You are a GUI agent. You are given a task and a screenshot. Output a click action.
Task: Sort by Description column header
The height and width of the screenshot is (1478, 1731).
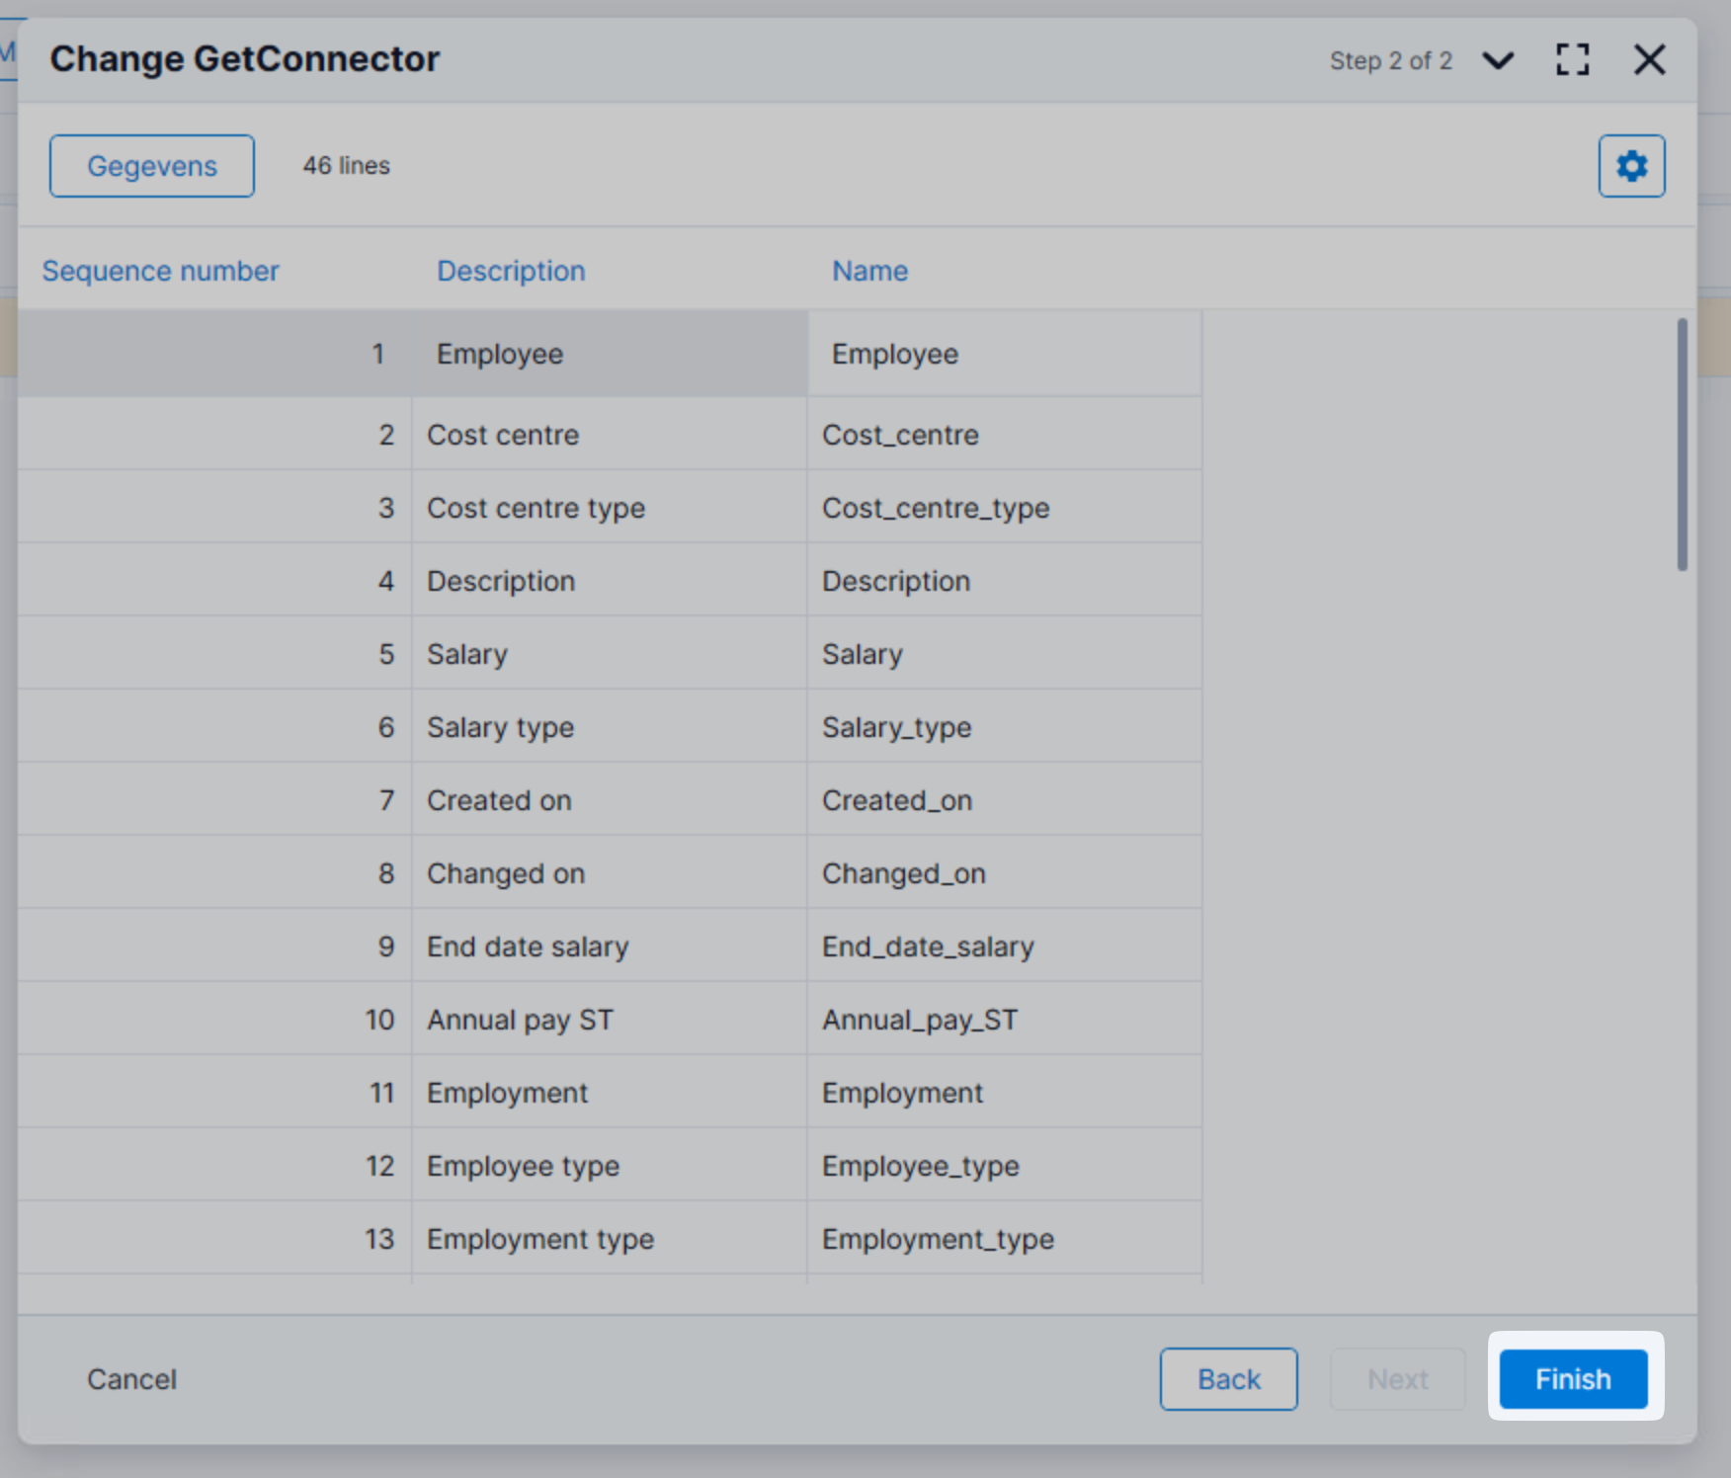click(511, 271)
